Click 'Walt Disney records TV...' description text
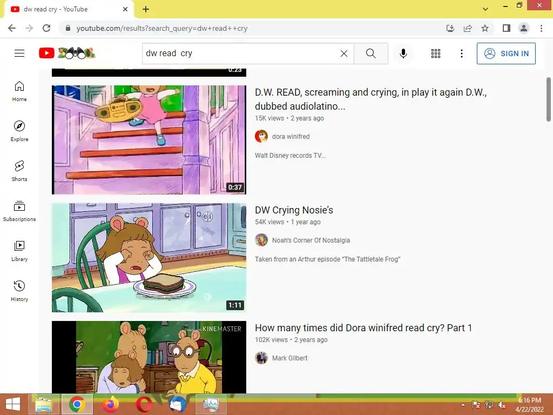Screen dimensions: 553x415 [290, 156]
